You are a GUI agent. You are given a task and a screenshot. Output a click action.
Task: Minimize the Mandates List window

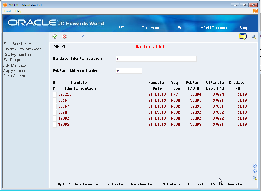(x=235, y=5)
